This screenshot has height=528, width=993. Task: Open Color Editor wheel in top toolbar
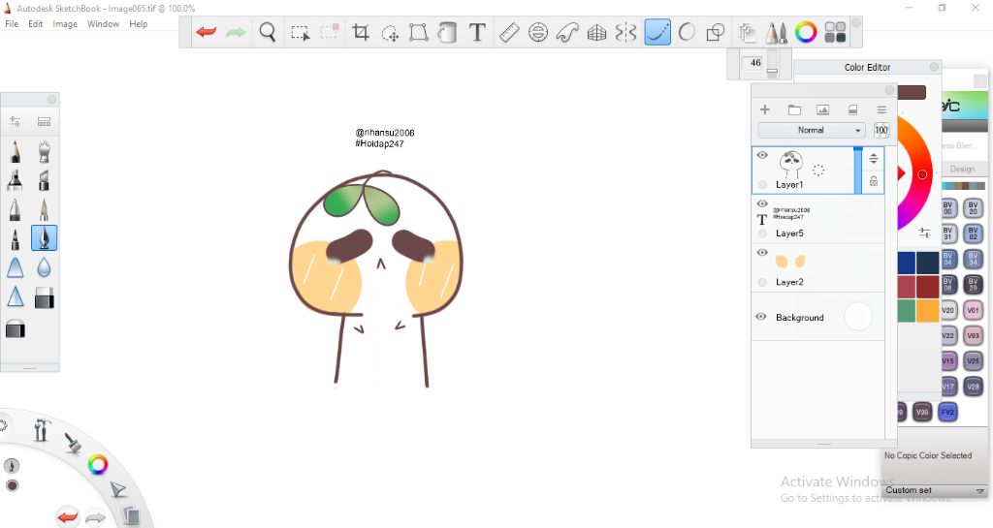(806, 32)
